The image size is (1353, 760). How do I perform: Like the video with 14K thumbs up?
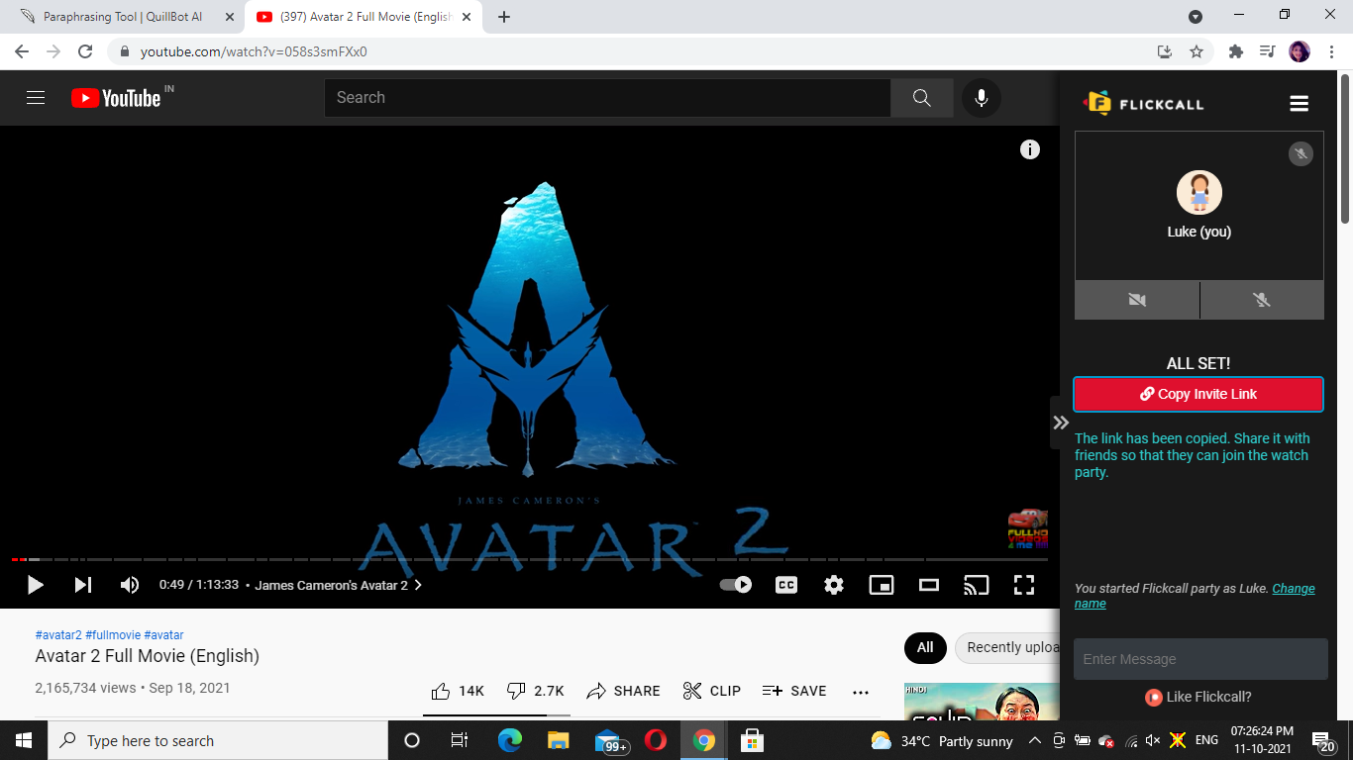click(x=458, y=691)
